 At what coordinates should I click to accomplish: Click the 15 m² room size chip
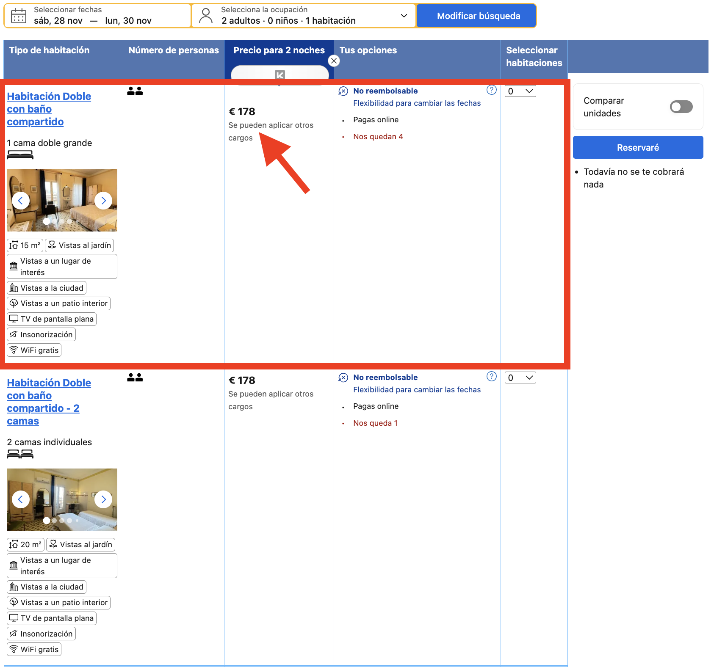coord(25,245)
